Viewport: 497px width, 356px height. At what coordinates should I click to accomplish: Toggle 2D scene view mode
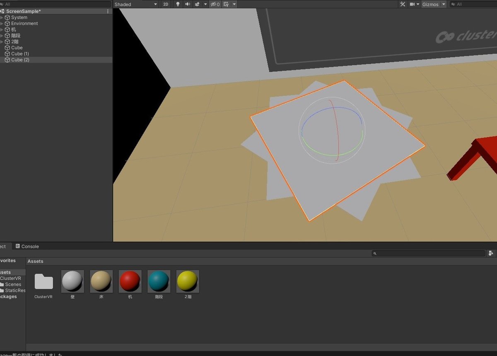(x=166, y=4)
